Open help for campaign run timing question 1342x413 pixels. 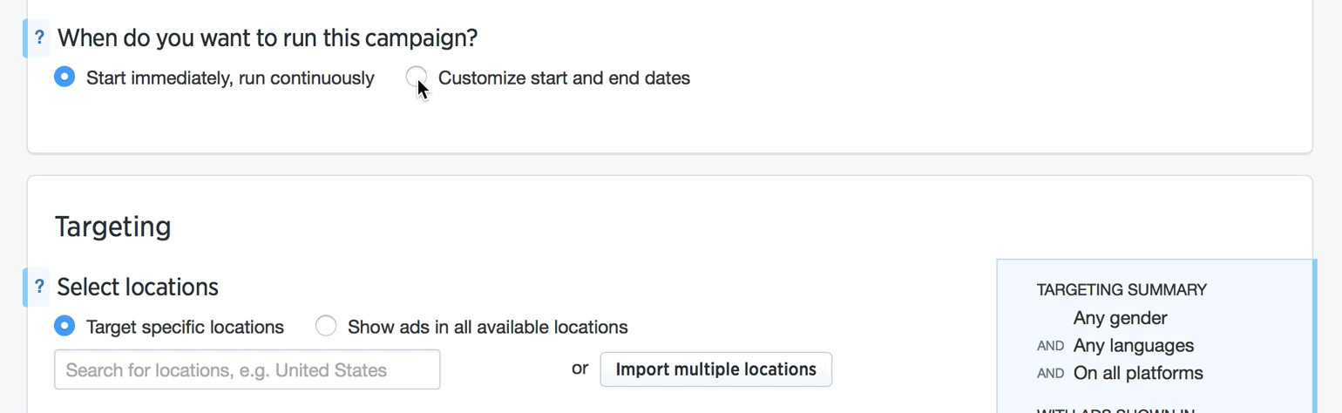(x=39, y=38)
